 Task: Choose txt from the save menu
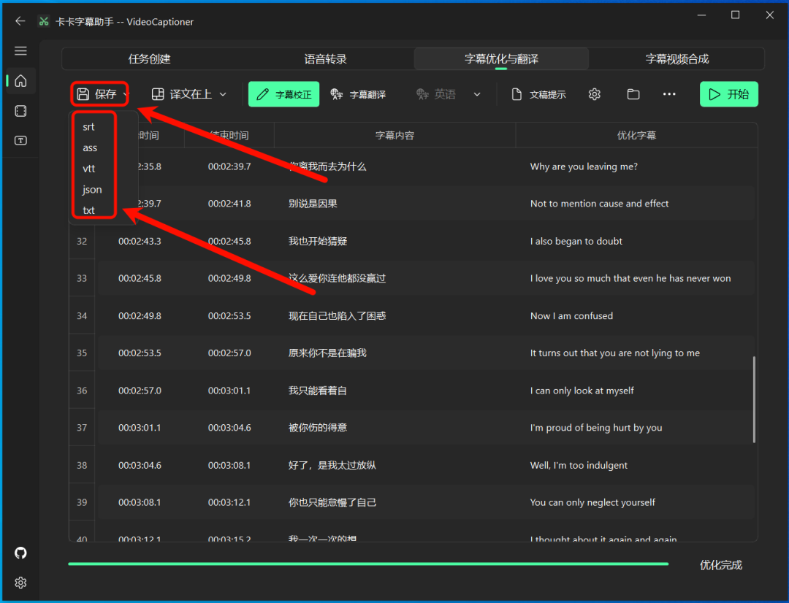click(x=89, y=210)
